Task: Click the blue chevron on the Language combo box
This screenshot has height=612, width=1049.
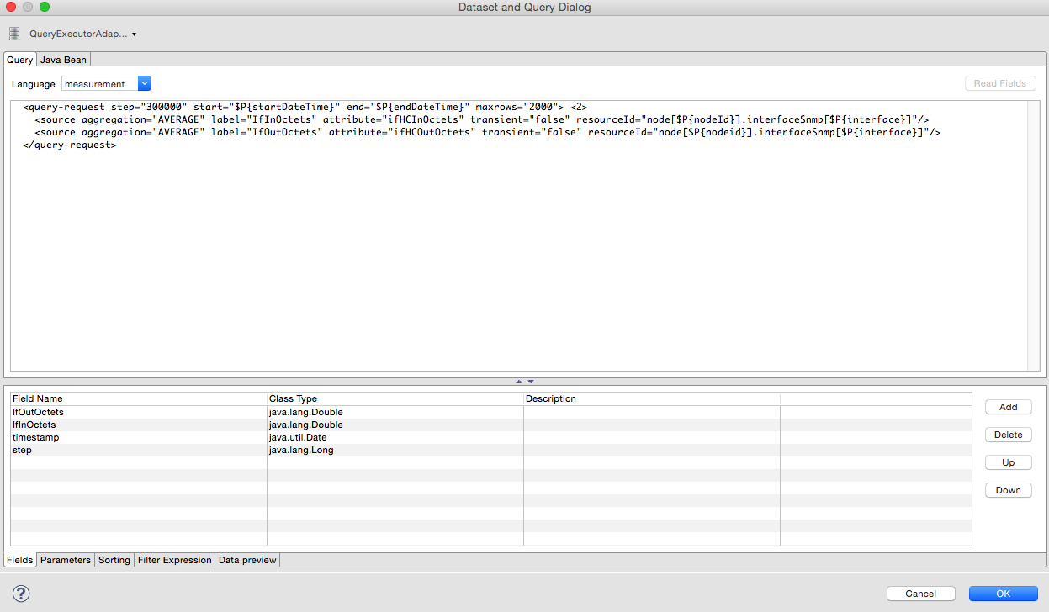Action: [x=144, y=83]
